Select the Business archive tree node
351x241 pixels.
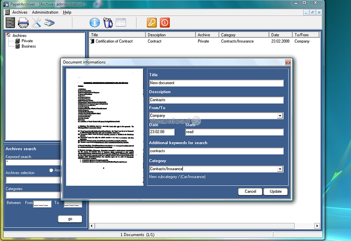tap(28, 46)
